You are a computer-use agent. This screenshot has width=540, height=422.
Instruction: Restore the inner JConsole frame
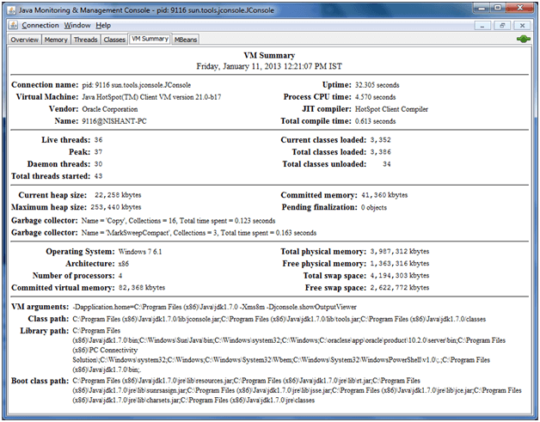(502, 26)
